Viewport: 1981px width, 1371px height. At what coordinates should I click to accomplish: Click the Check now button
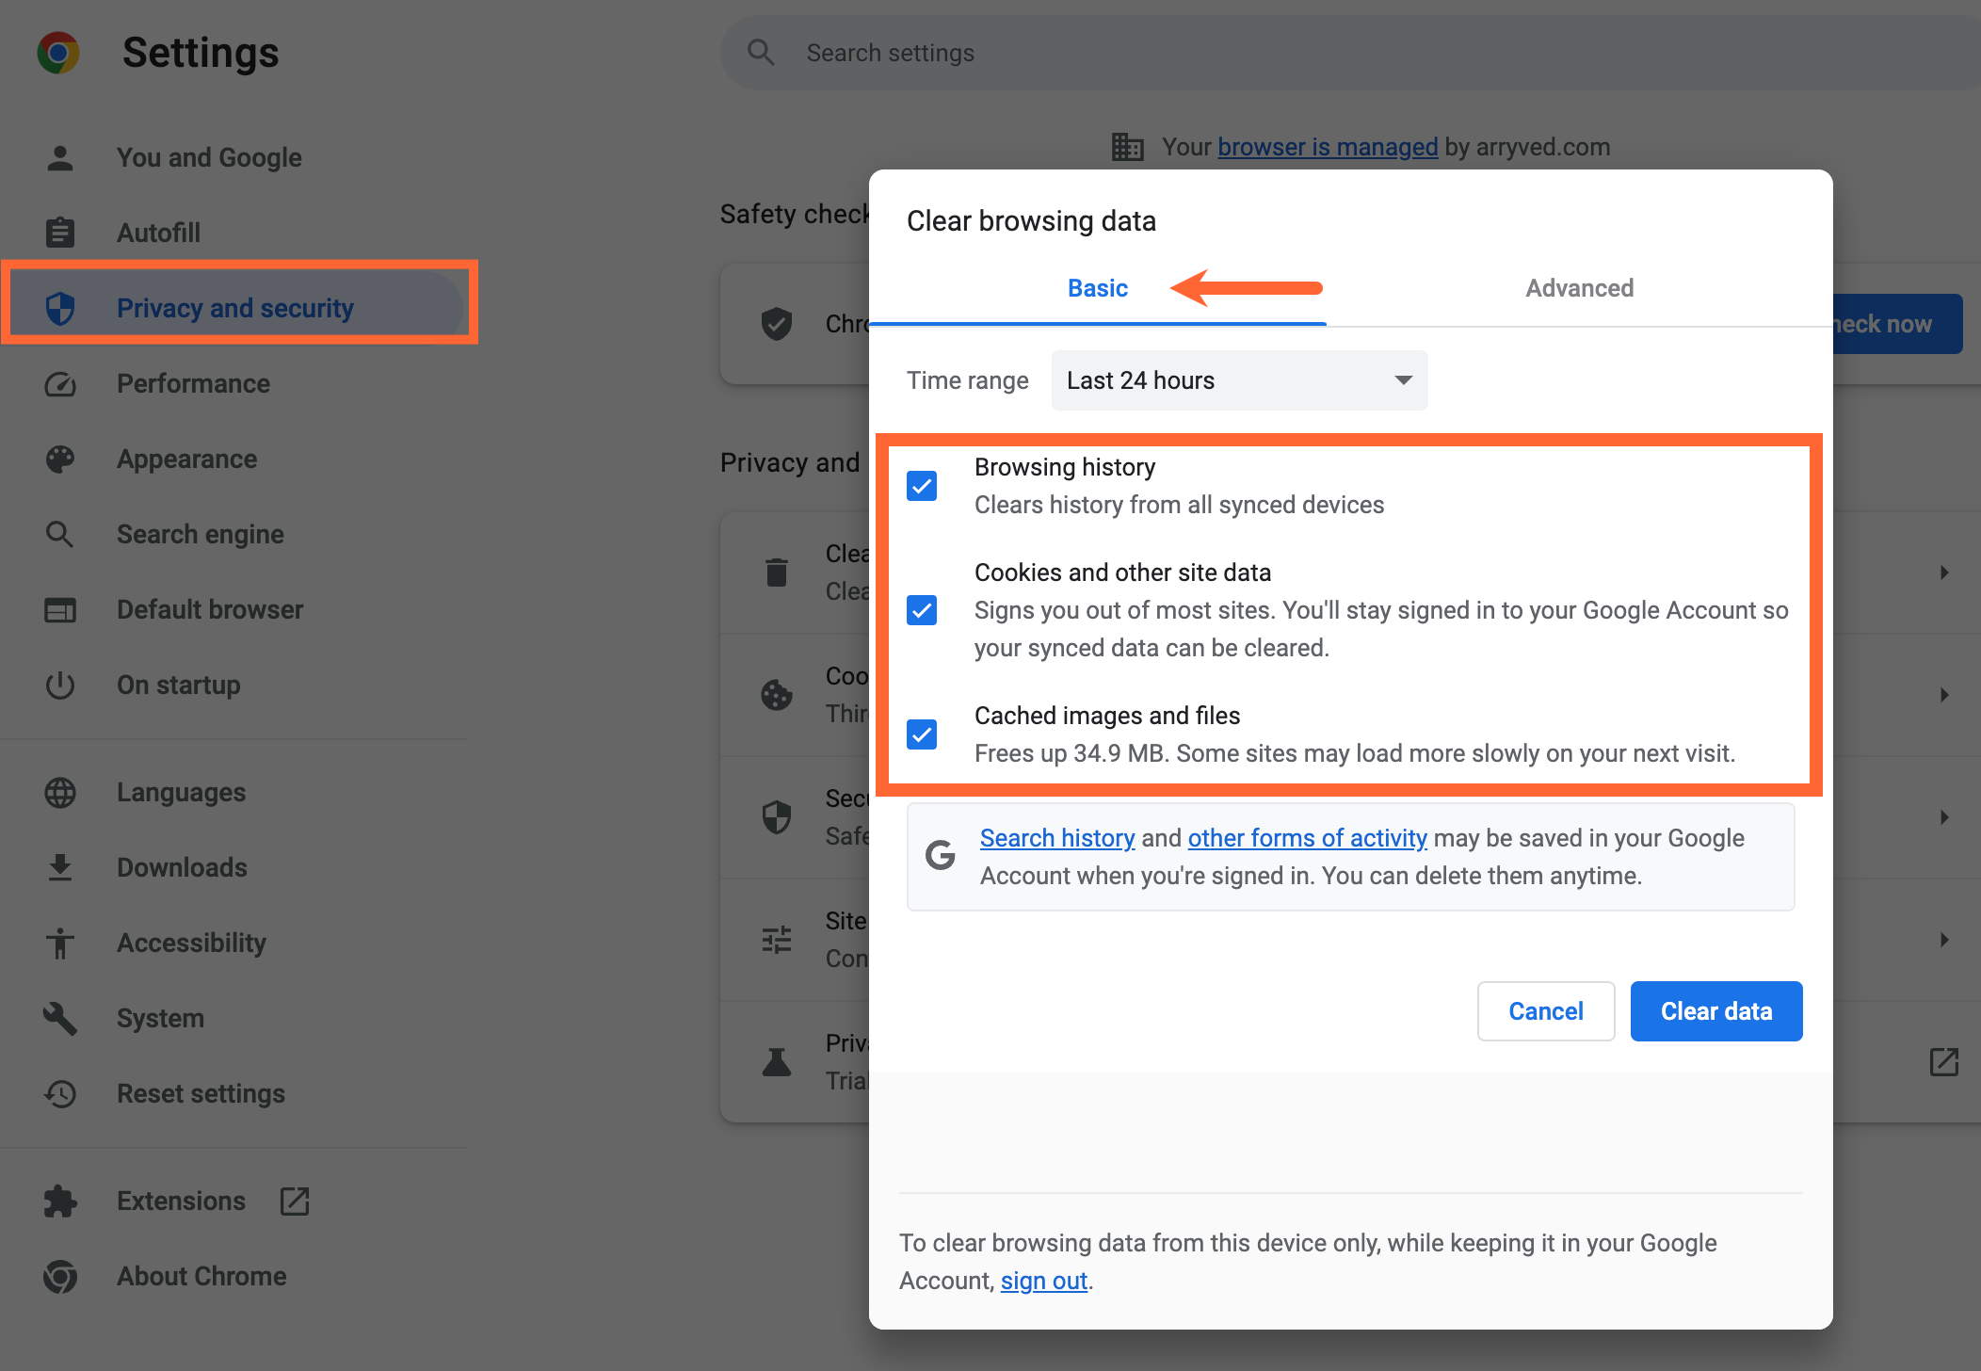pyautogui.click(x=1898, y=324)
